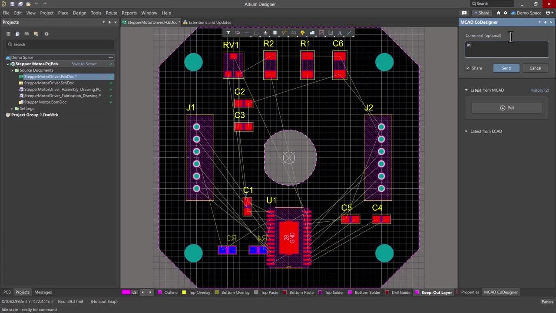Image resolution: width=556 pixels, height=313 pixels.
Task: Click the place component icon
Action: [275, 33]
